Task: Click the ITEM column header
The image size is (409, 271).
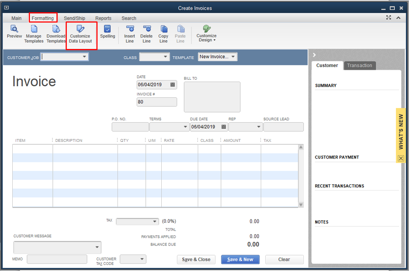Action: (20, 140)
